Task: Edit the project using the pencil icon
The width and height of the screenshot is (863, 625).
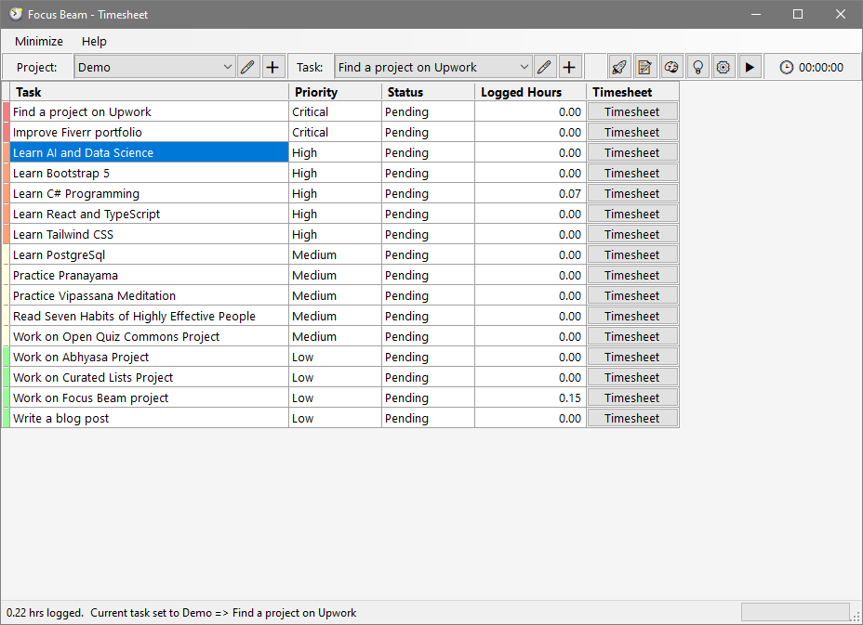Action: pos(247,67)
